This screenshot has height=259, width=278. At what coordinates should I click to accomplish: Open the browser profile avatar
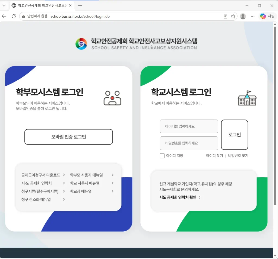(x=243, y=16)
